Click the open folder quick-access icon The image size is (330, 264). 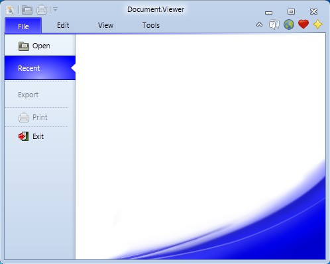pyautogui.click(x=27, y=10)
